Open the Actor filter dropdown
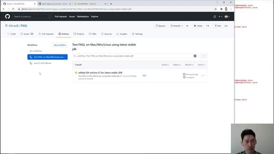This screenshot has height=154, width=274. (x=201, y=65)
